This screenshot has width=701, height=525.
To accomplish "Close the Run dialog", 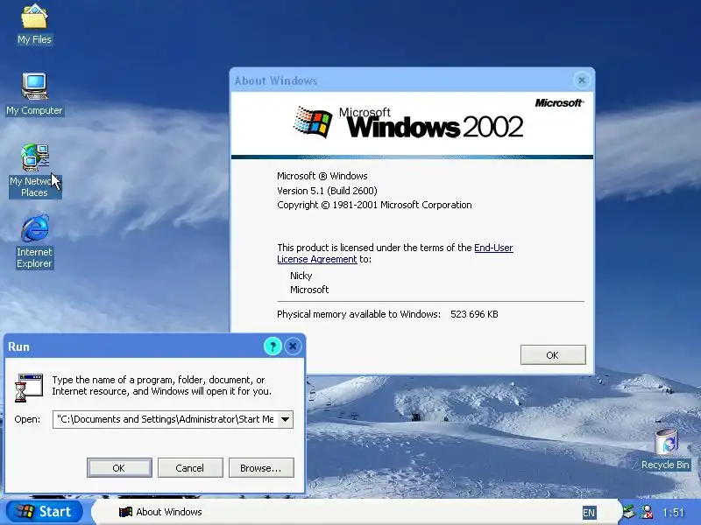I will (x=293, y=346).
